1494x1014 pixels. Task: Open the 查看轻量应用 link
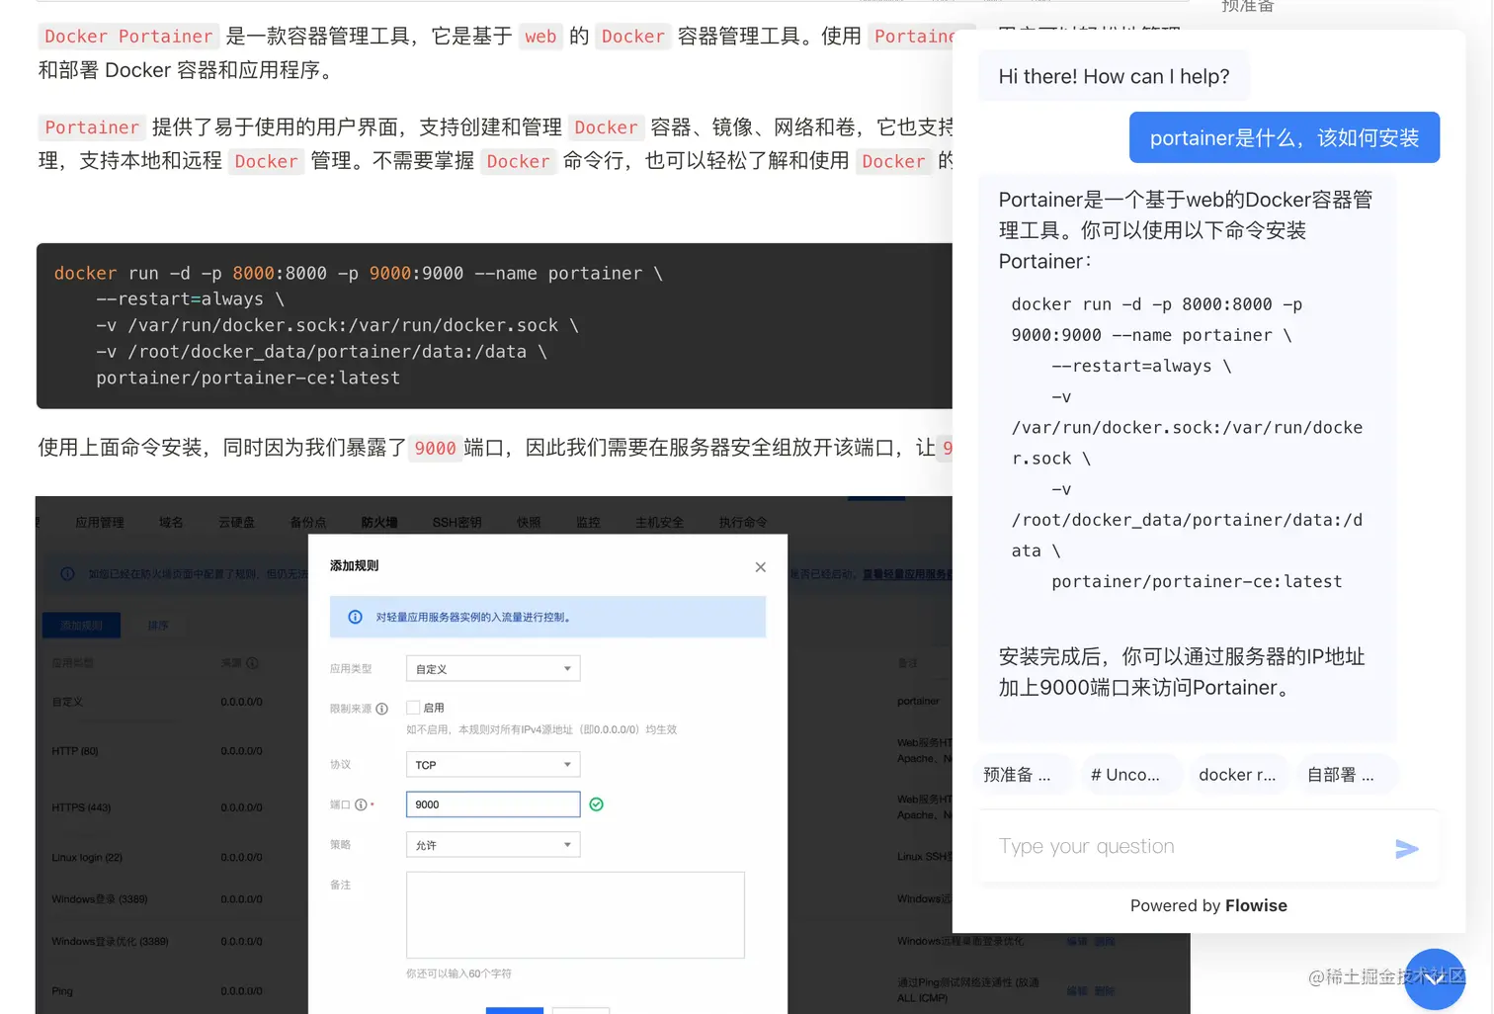pyautogui.click(x=897, y=574)
